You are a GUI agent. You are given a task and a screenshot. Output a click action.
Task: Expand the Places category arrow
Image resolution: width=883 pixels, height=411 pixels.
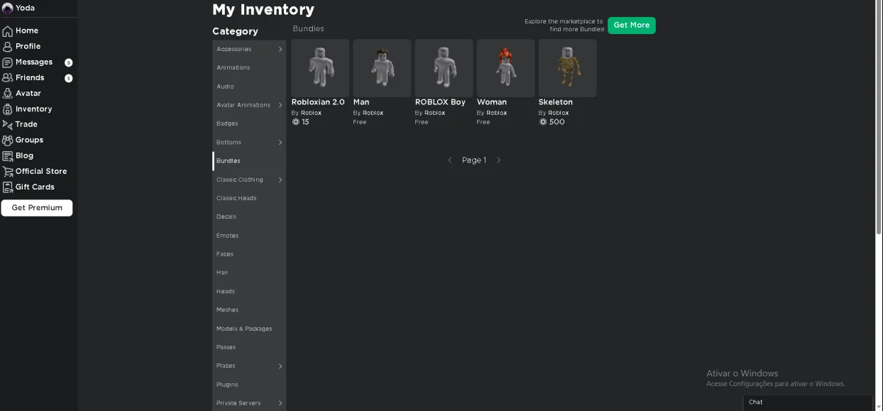[x=280, y=366]
